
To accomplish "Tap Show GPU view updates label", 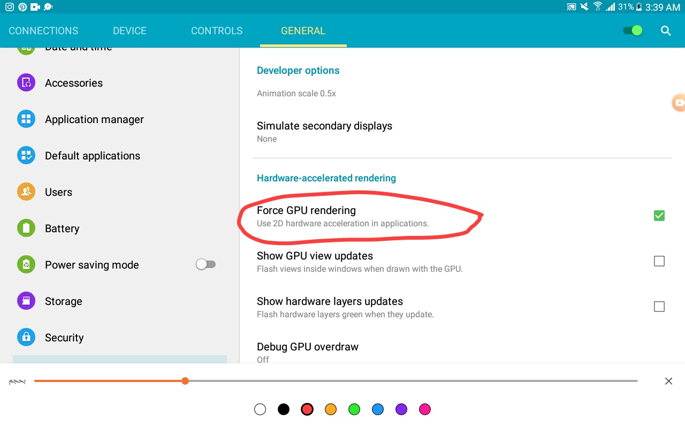I will pyautogui.click(x=315, y=256).
